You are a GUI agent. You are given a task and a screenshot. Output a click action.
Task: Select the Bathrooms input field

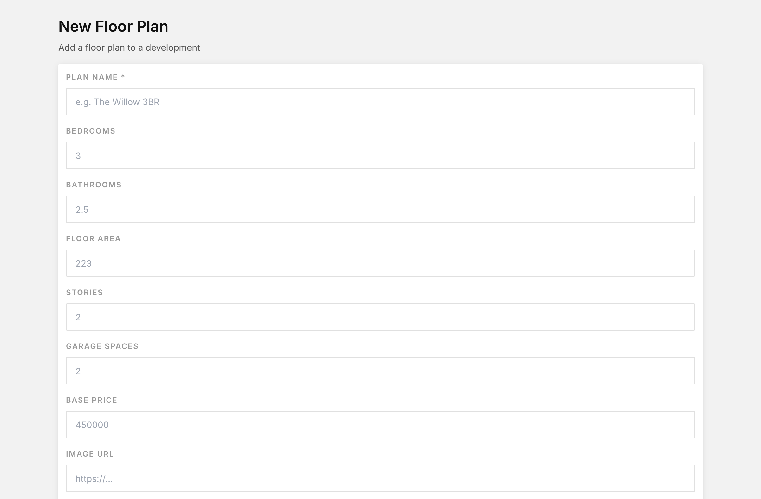380,209
